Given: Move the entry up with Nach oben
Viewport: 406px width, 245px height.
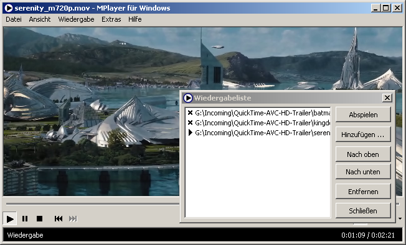Looking at the screenshot, I should [x=363, y=154].
